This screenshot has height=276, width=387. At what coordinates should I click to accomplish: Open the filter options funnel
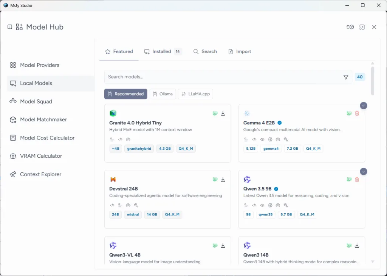pyautogui.click(x=346, y=77)
